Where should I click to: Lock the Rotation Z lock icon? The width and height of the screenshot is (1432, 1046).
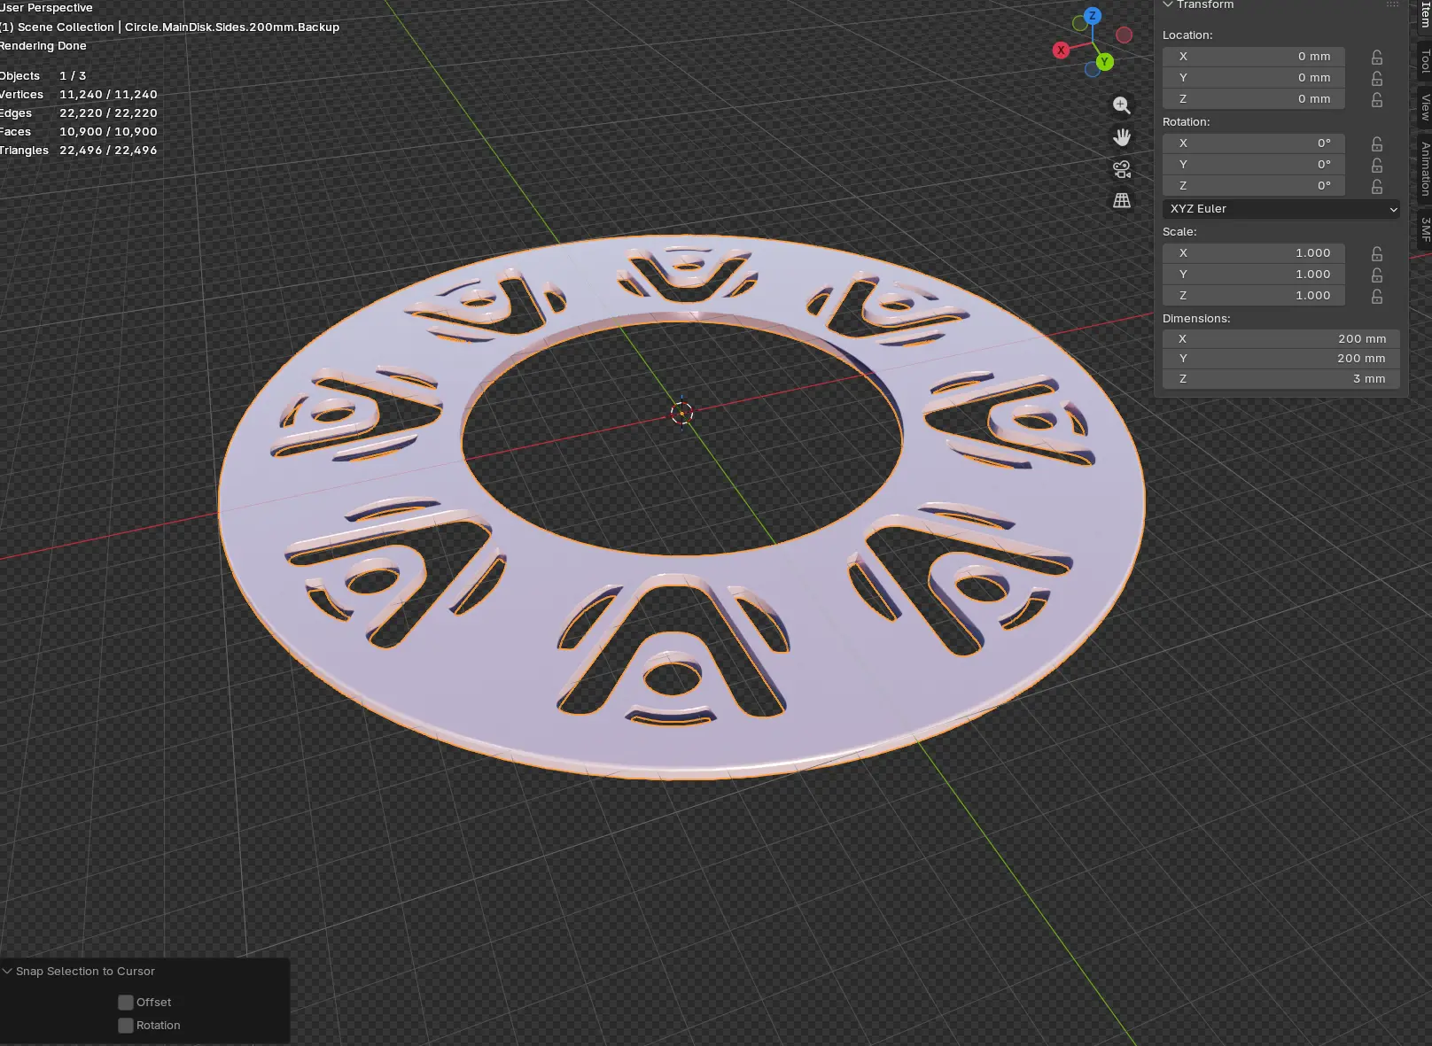[1377, 186]
